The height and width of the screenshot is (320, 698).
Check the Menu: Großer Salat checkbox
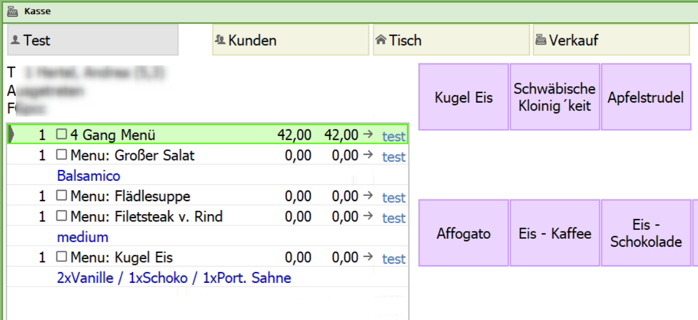click(61, 155)
